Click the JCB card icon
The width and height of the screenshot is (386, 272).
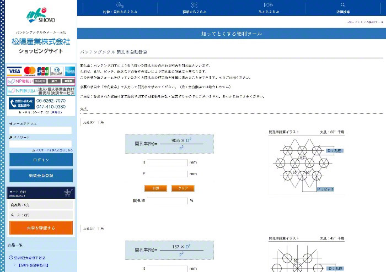coord(43,71)
